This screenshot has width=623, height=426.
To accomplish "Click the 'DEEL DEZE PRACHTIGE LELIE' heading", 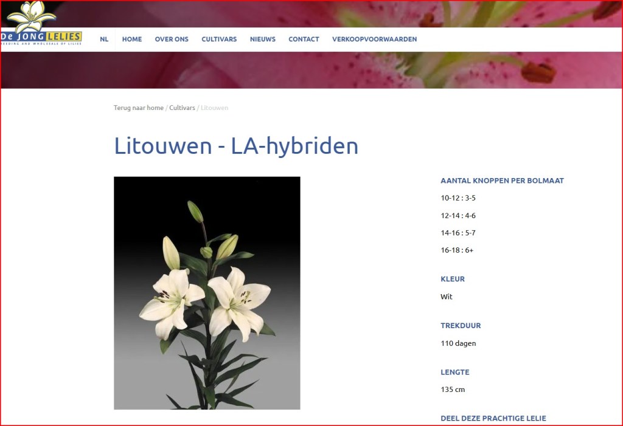I will (493, 418).
